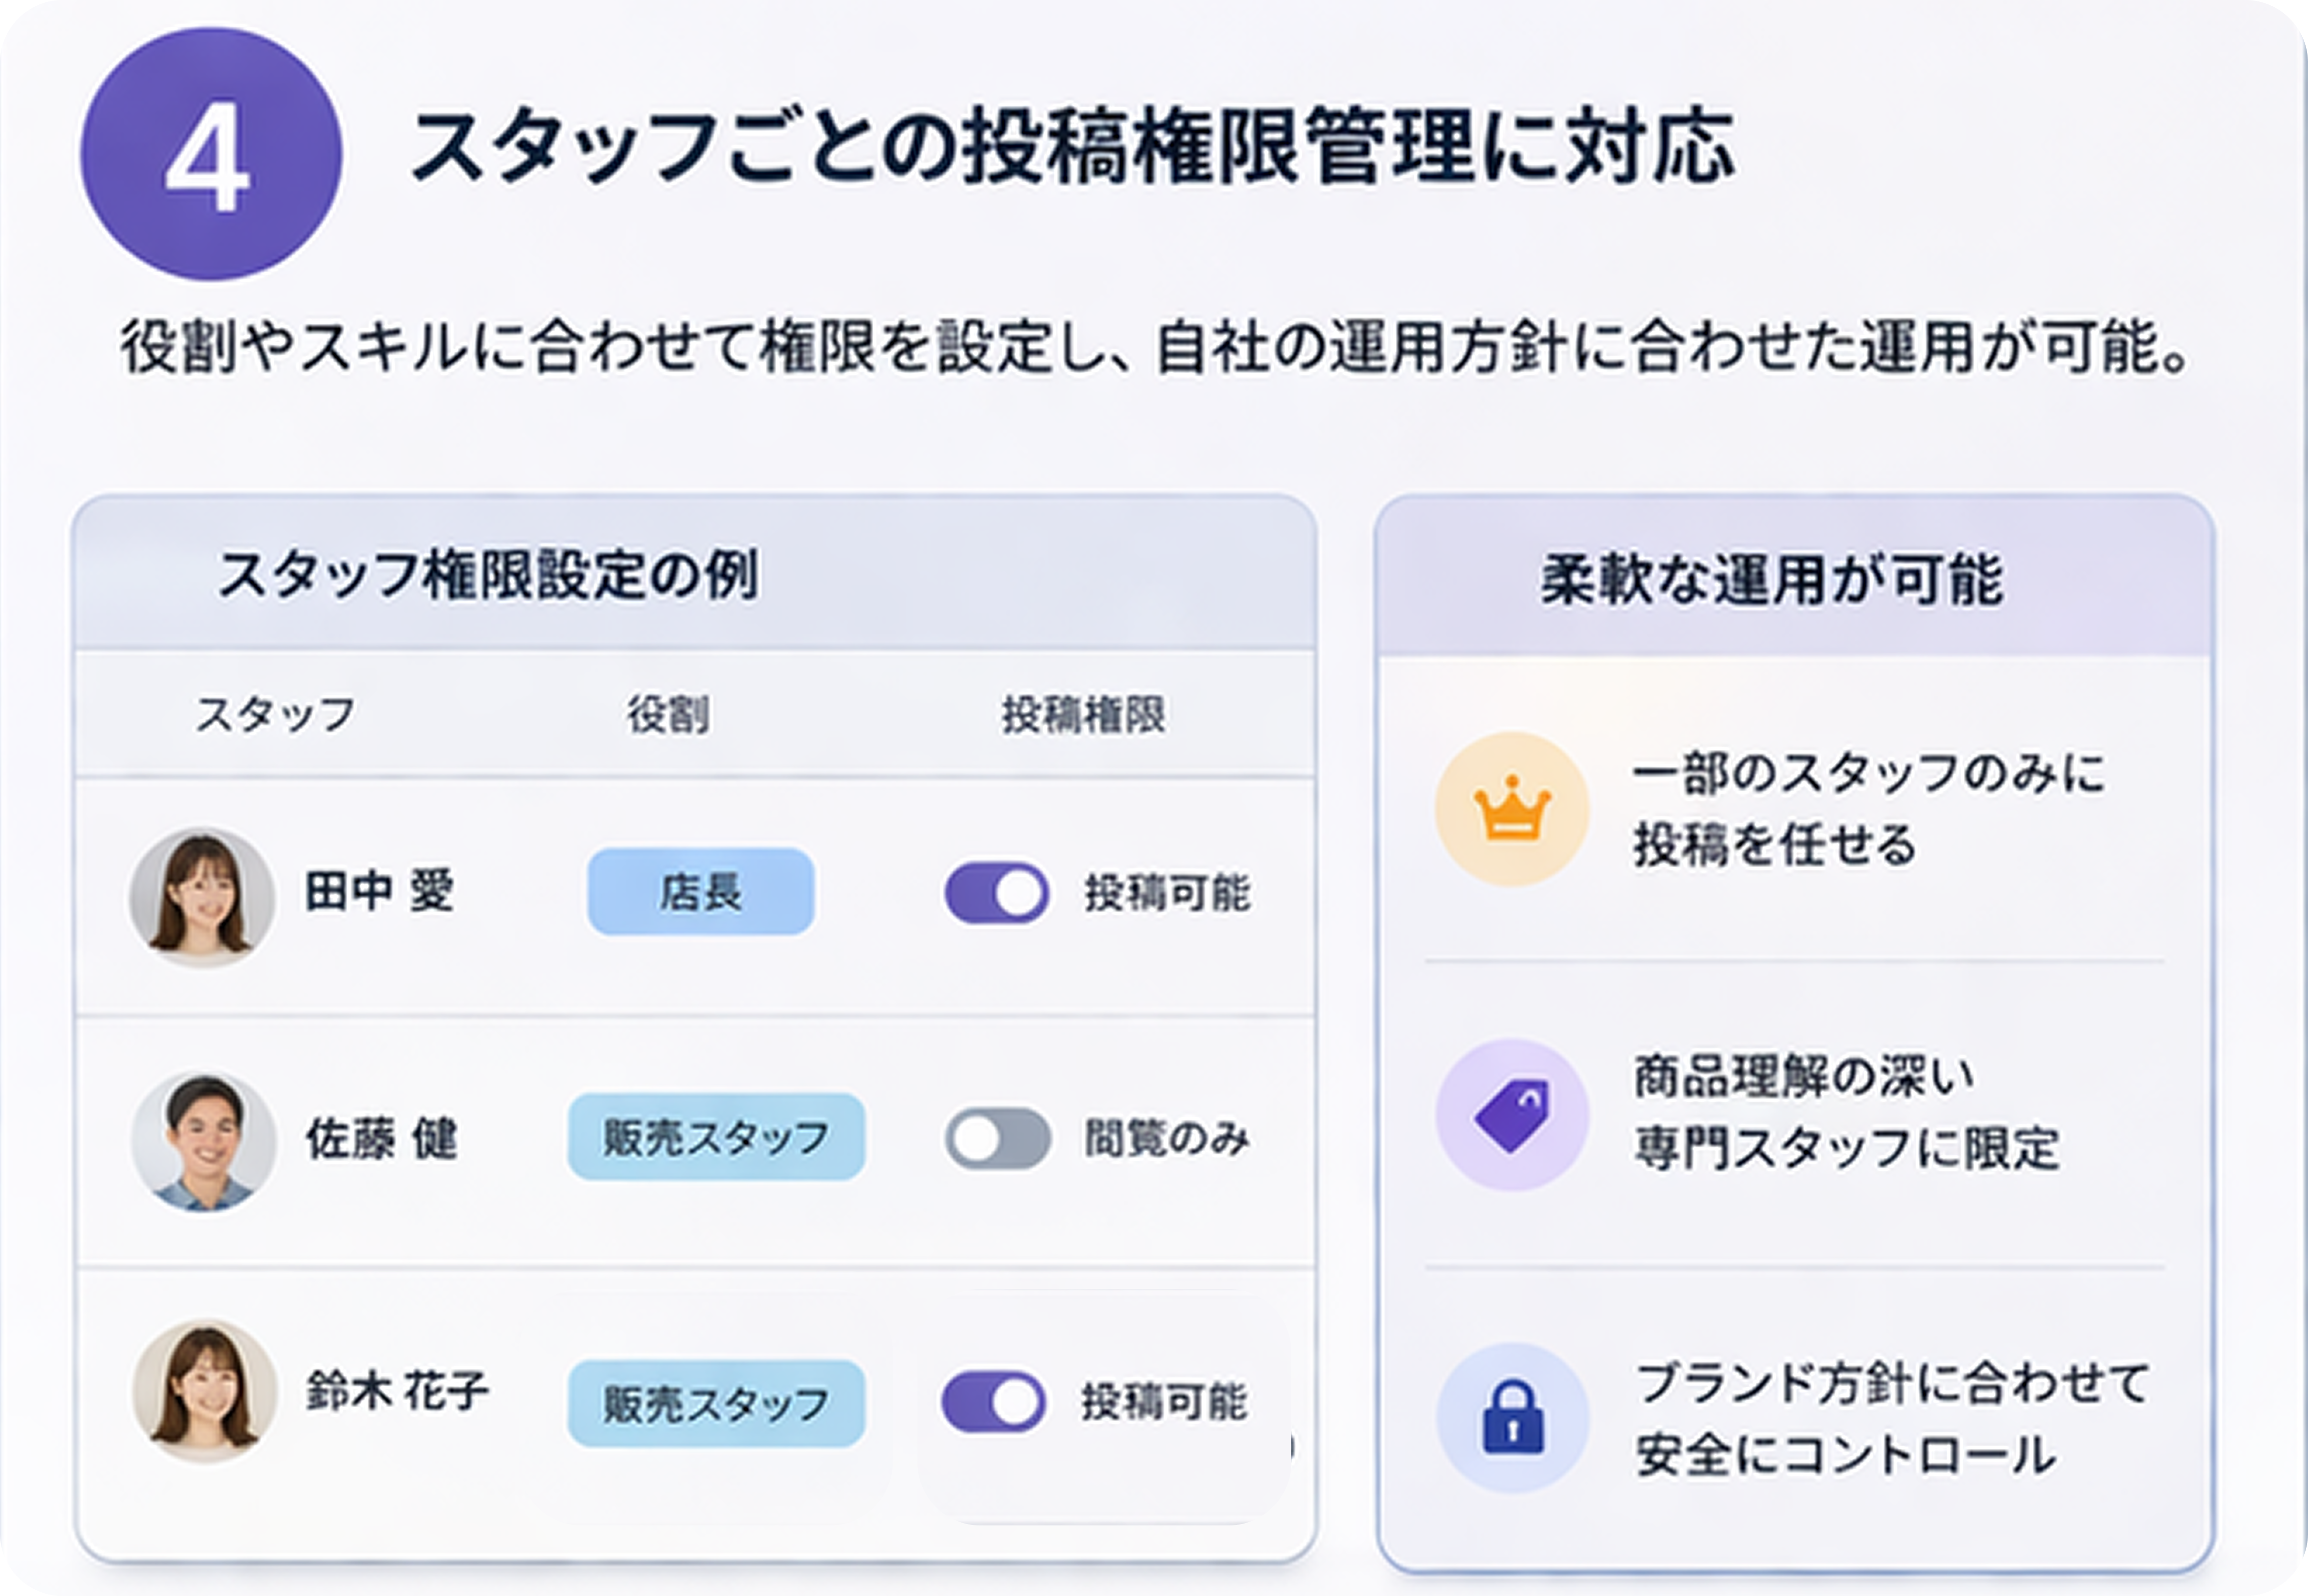This screenshot has width=2308, height=1596.
Task: Click the purple number 4 circle badge
Action: click(210, 154)
